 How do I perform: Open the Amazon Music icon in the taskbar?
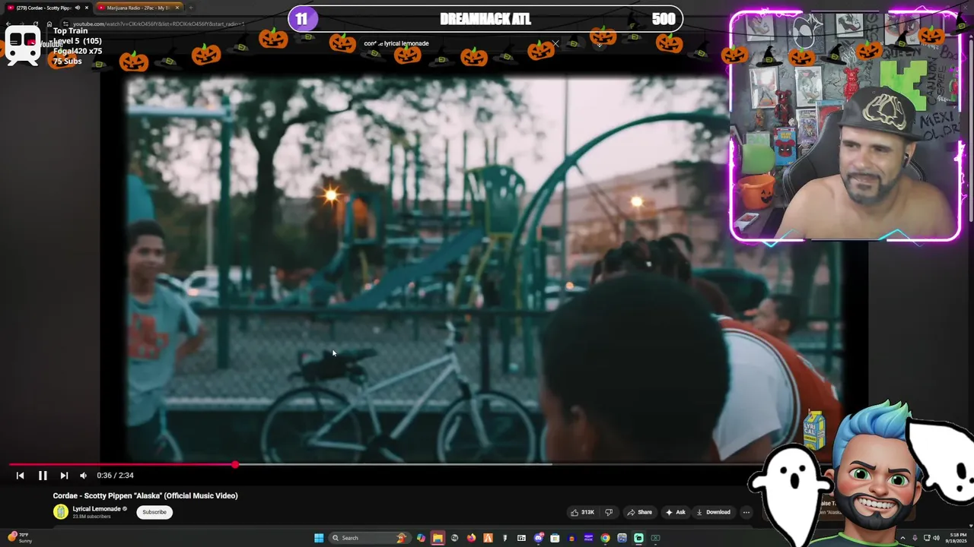click(x=588, y=538)
